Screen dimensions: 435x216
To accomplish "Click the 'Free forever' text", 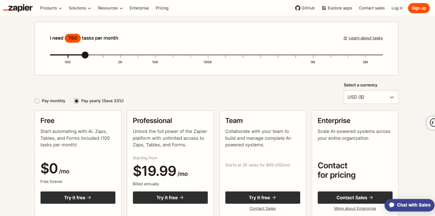I will click(x=51, y=182).
